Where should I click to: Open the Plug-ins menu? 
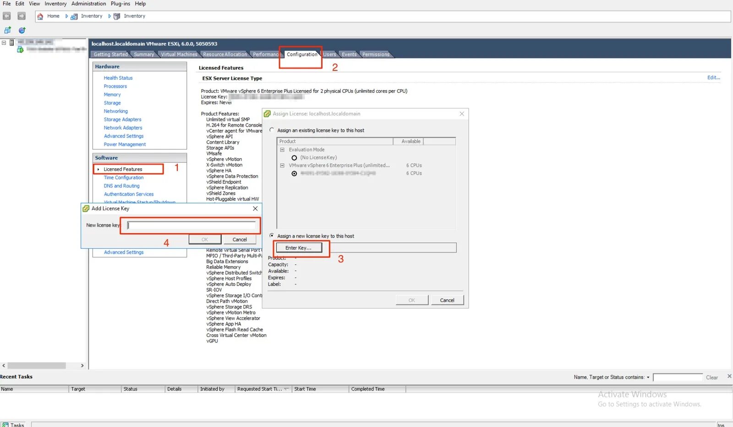coord(120,4)
